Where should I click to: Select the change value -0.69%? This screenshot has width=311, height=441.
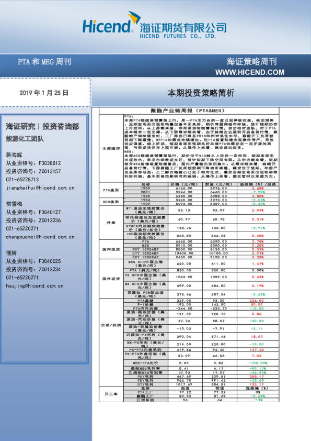(x=258, y=396)
